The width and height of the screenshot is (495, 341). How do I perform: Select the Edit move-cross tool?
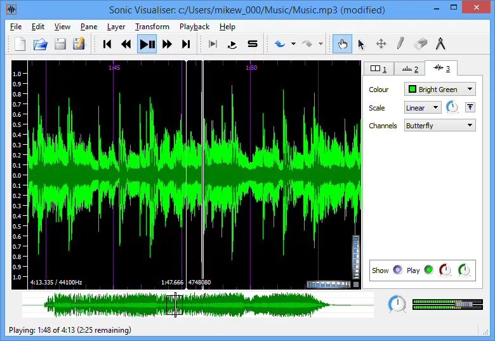[381, 44]
